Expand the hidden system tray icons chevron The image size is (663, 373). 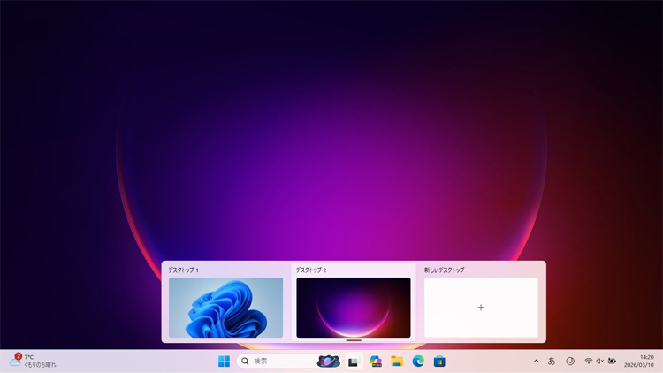click(x=536, y=361)
